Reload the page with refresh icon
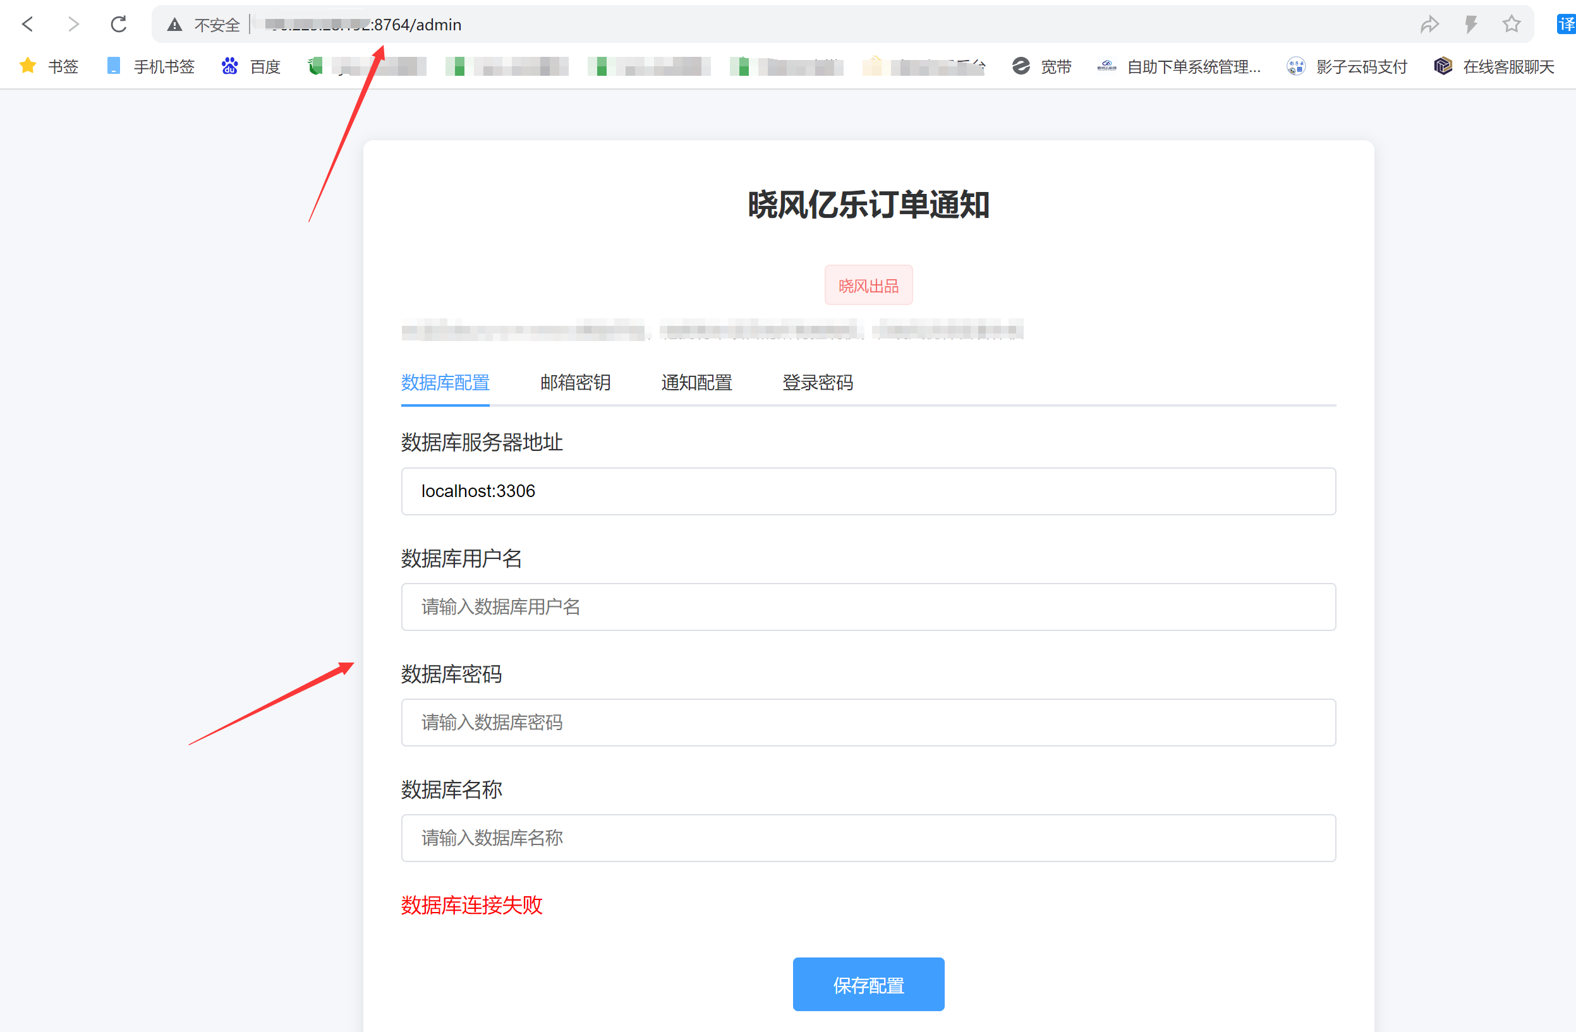 point(119,25)
